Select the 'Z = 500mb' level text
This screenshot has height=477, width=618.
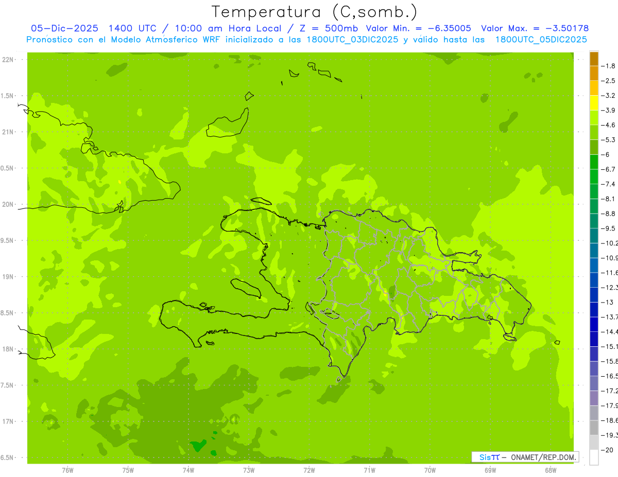[x=328, y=28]
